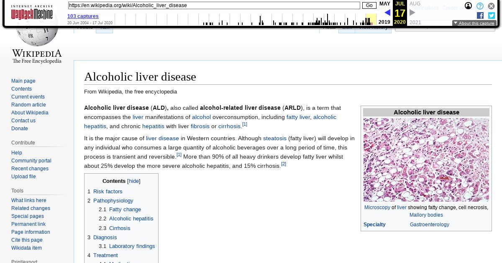
Task: Close the Wayback toolbar with X icon
Action: click(x=491, y=6)
